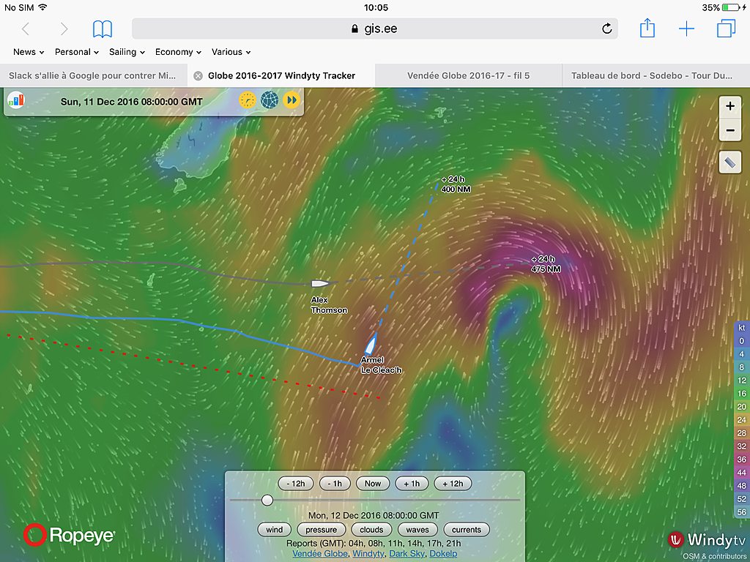The height and width of the screenshot is (562, 750).
Task: Click the Alex Thomson name label
Action: click(x=329, y=305)
